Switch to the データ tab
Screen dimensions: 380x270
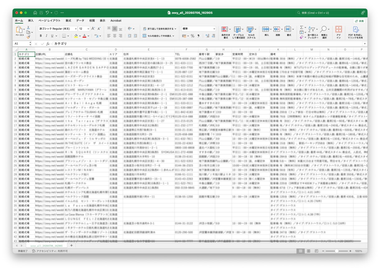80,21
